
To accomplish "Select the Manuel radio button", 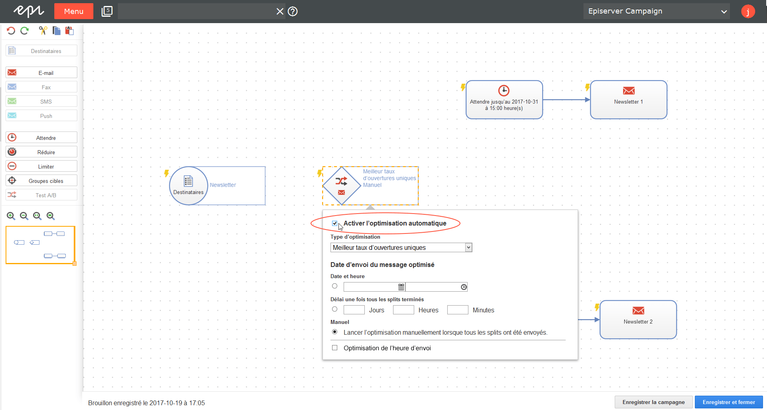I will click(335, 332).
